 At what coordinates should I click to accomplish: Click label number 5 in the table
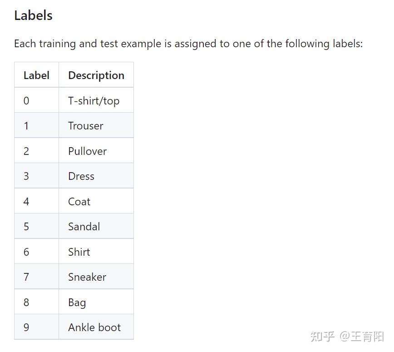(x=26, y=227)
